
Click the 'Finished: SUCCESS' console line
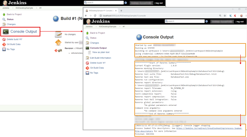[x=144, y=134]
